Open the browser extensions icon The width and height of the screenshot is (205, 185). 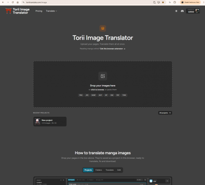[x=175, y=2]
